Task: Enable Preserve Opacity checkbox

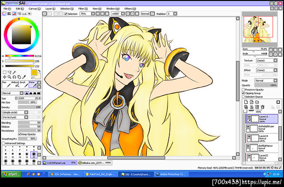Action: pos(243,89)
